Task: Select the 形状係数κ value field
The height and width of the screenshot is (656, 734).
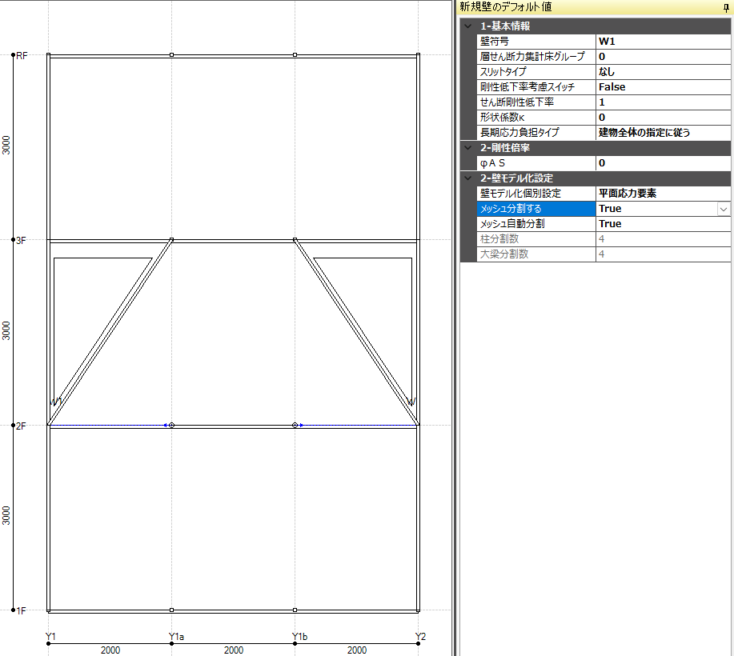Action: tap(663, 118)
